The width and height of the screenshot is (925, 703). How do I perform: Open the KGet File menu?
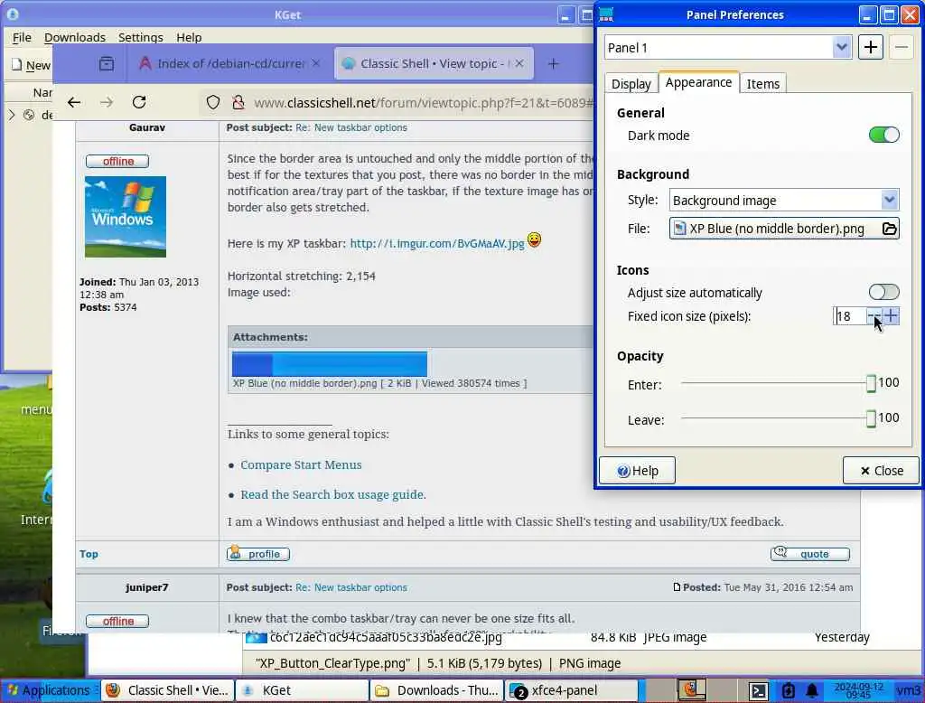(22, 37)
